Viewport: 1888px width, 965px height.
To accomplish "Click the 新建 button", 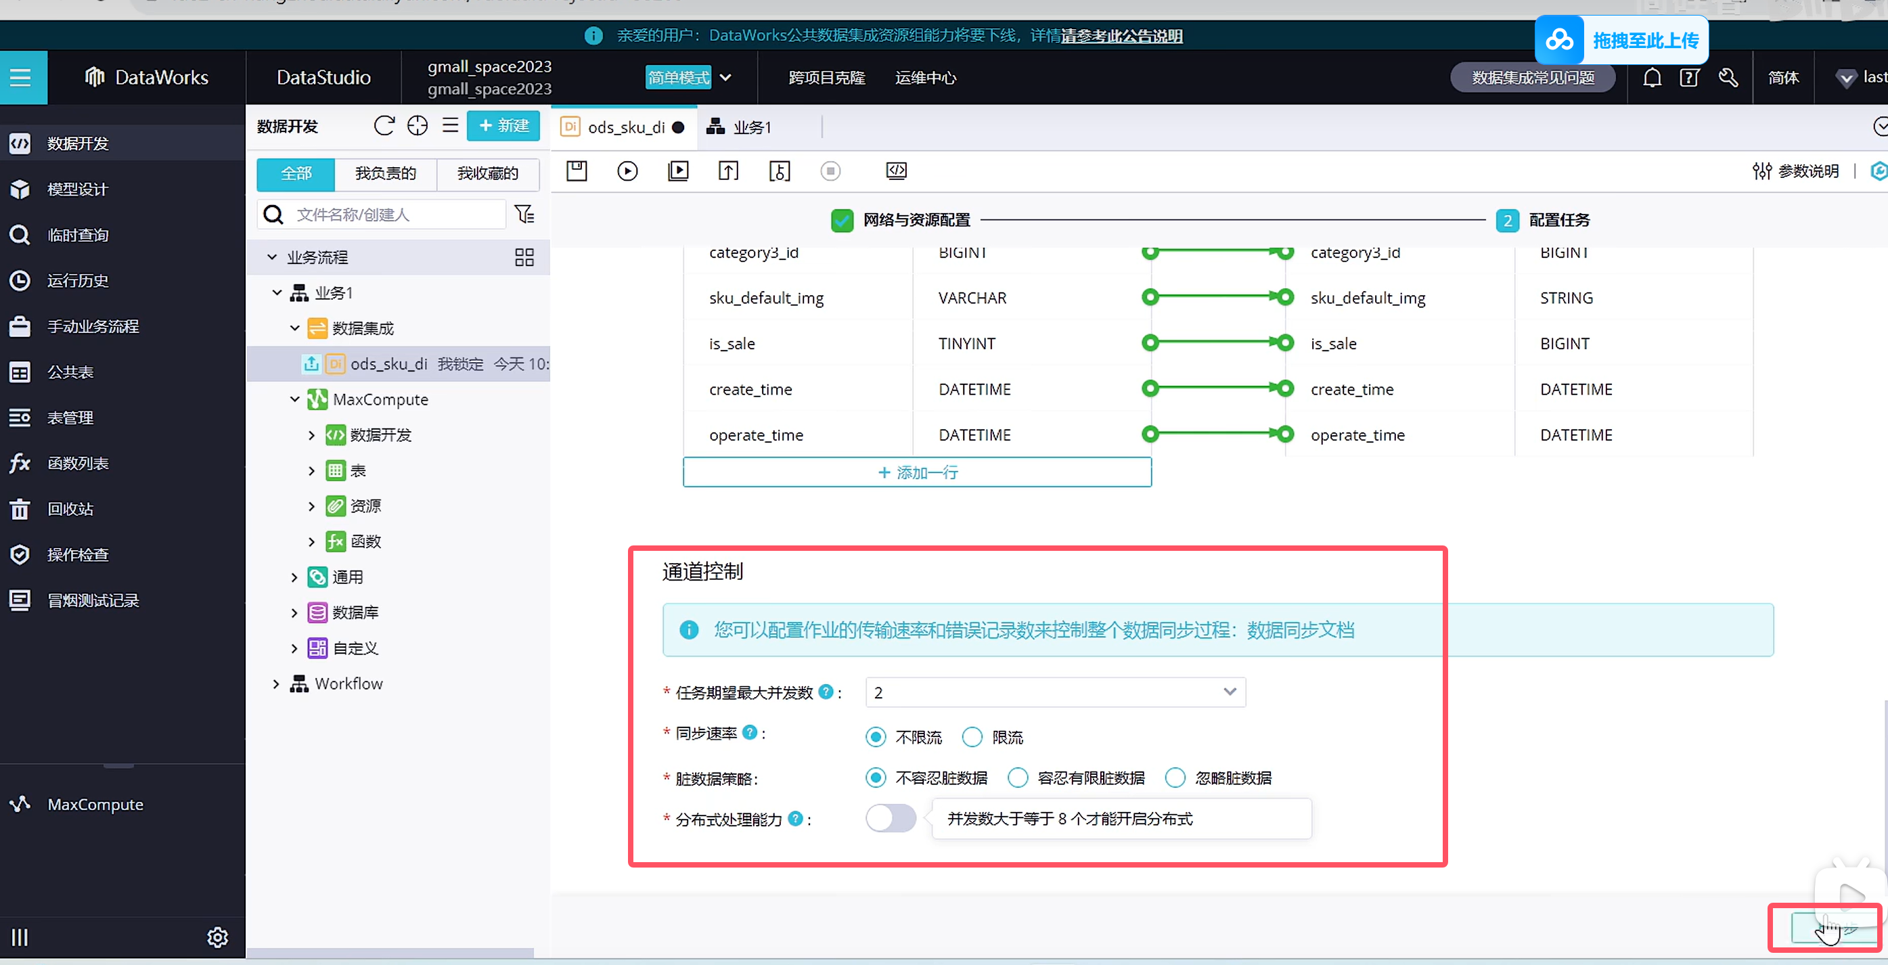I will (503, 126).
